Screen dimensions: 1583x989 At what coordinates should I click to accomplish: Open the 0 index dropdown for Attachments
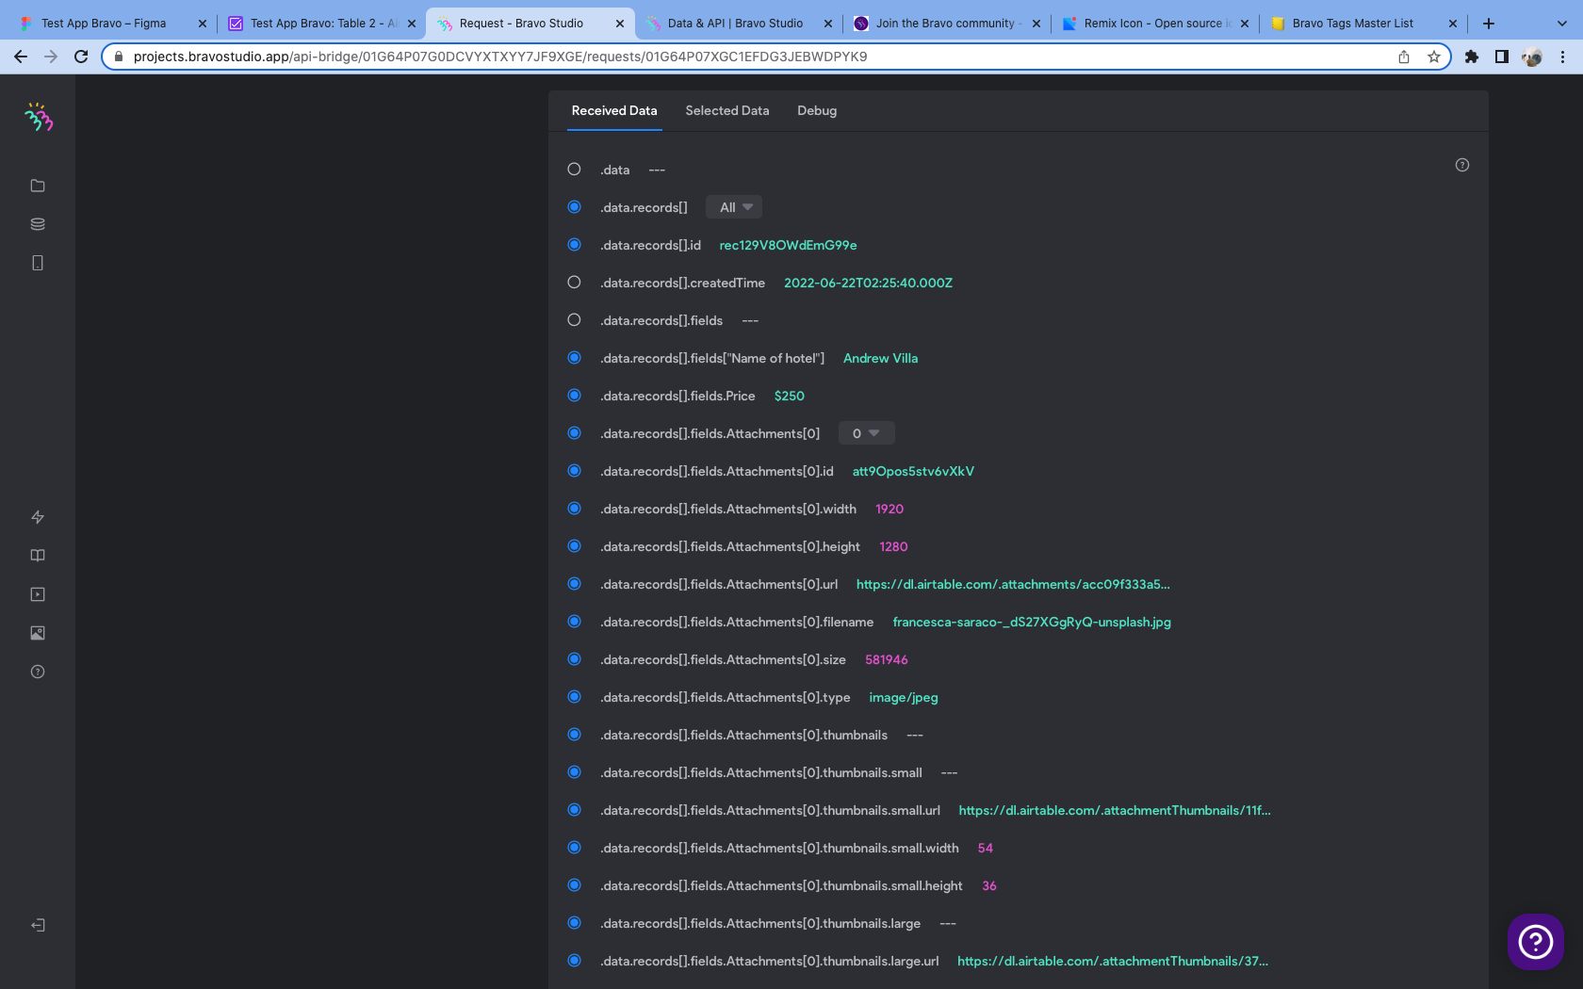[866, 433]
